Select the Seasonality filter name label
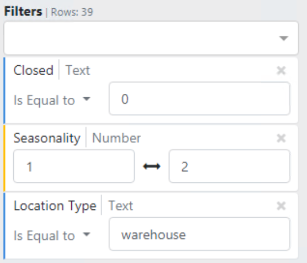Image resolution: width=307 pixels, height=263 pixels. 47,138
